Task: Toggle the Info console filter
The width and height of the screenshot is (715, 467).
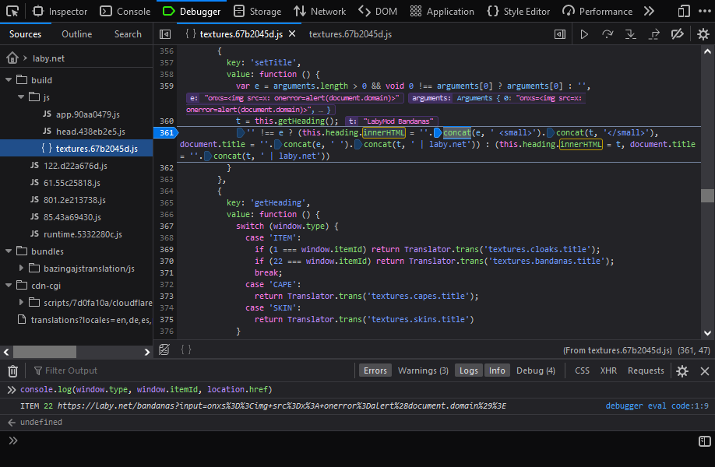Action: click(497, 370)
